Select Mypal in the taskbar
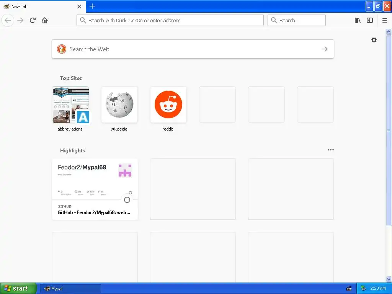The height and width of the screenshot is (294, 392). (x=70, y=289)
